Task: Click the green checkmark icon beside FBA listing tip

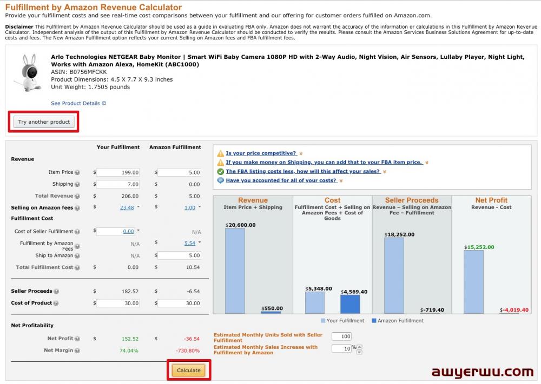Action: tap(221, 172)
